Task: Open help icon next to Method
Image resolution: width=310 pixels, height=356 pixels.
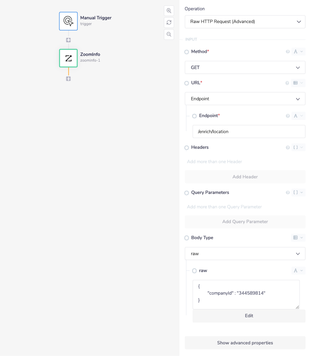Action: [288, 52]
